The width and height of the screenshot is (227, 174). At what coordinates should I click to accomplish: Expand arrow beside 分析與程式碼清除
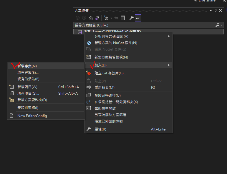[169, 36]
